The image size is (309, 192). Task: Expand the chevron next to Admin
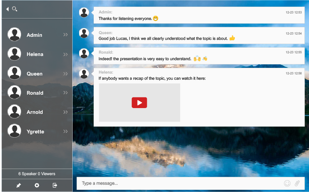point(65,35)
